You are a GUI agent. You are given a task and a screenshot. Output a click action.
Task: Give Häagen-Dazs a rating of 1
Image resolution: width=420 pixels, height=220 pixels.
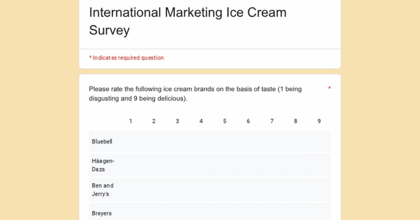(x=131, y=165)
